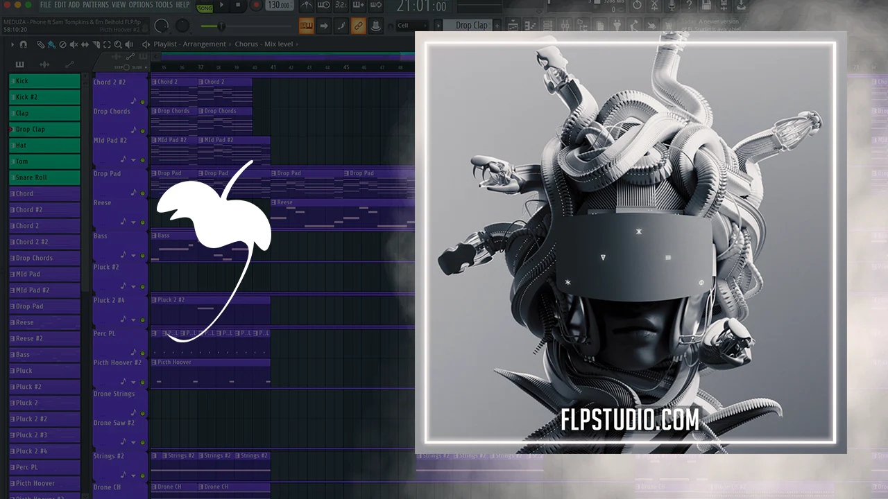Select the Slice tool in playlist toolbar
888x499 pixels.
click(x=96, y=44)
